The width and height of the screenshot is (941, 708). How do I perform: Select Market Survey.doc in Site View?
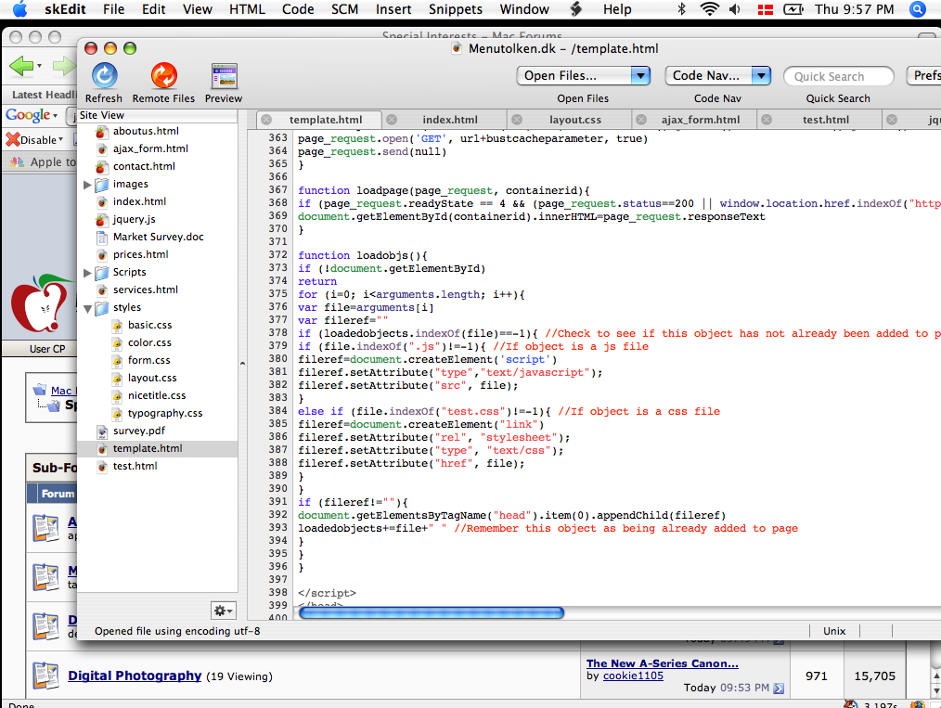(x=159, y=237)
